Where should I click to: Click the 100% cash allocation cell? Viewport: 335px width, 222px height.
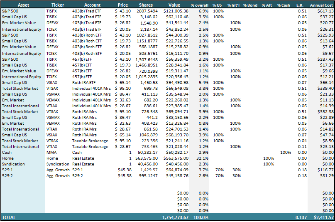[286, 152]
